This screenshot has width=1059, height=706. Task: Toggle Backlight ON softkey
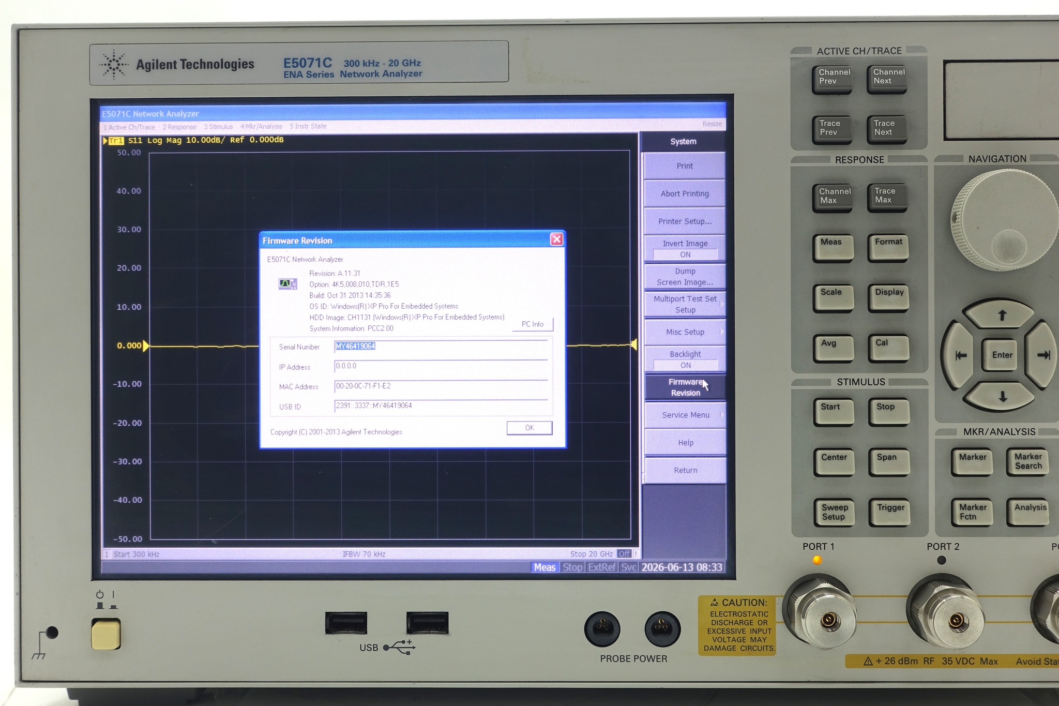(684, 359)
